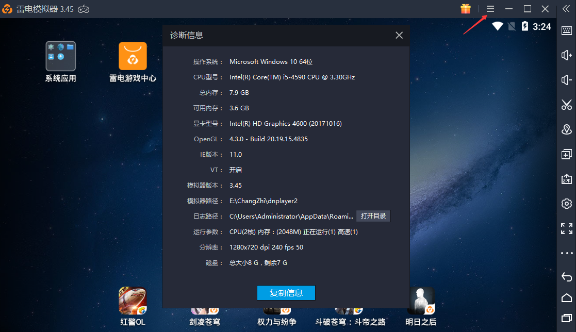
Task: Open the multi-instance manager
Action: click(566, 154)
